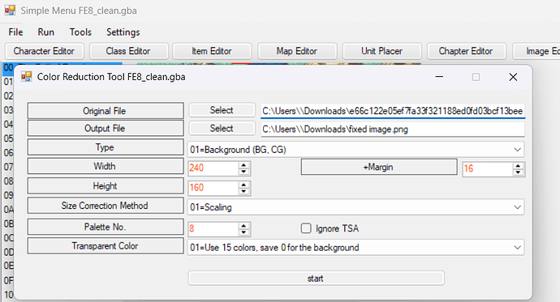This screenshot has width=560, height=302.
Task: Expand the Transparent Color dropdown
Action: click(517, 248)
